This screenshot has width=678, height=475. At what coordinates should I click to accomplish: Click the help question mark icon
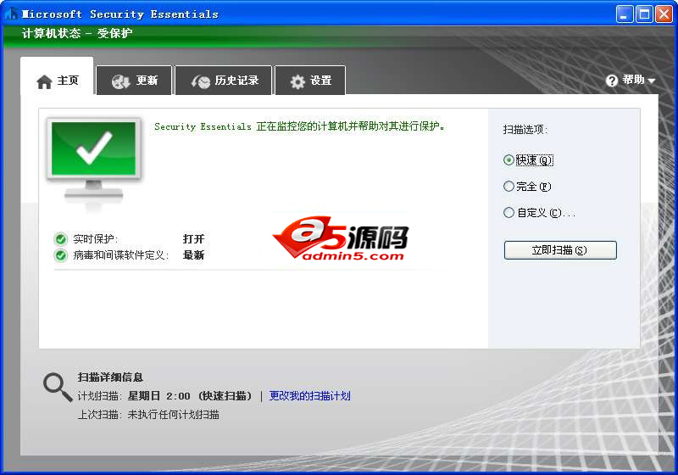click(611, 81)
